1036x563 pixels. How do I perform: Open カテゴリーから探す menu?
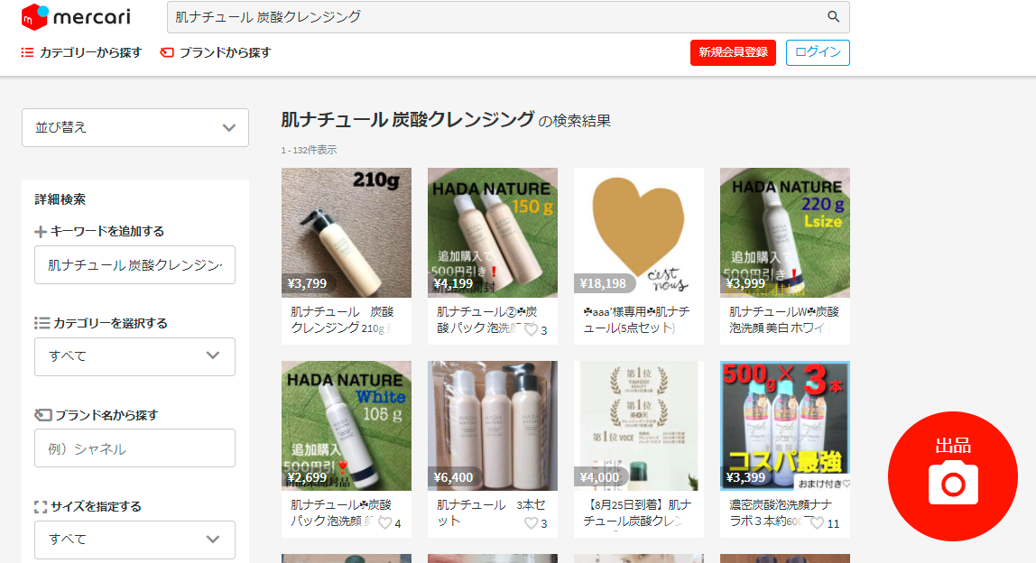click(82, 52)
